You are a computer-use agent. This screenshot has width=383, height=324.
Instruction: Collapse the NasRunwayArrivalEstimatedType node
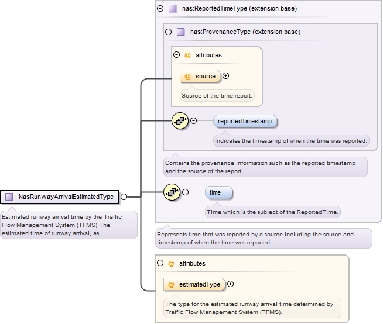pyautogui.click(x=124, y=197)
